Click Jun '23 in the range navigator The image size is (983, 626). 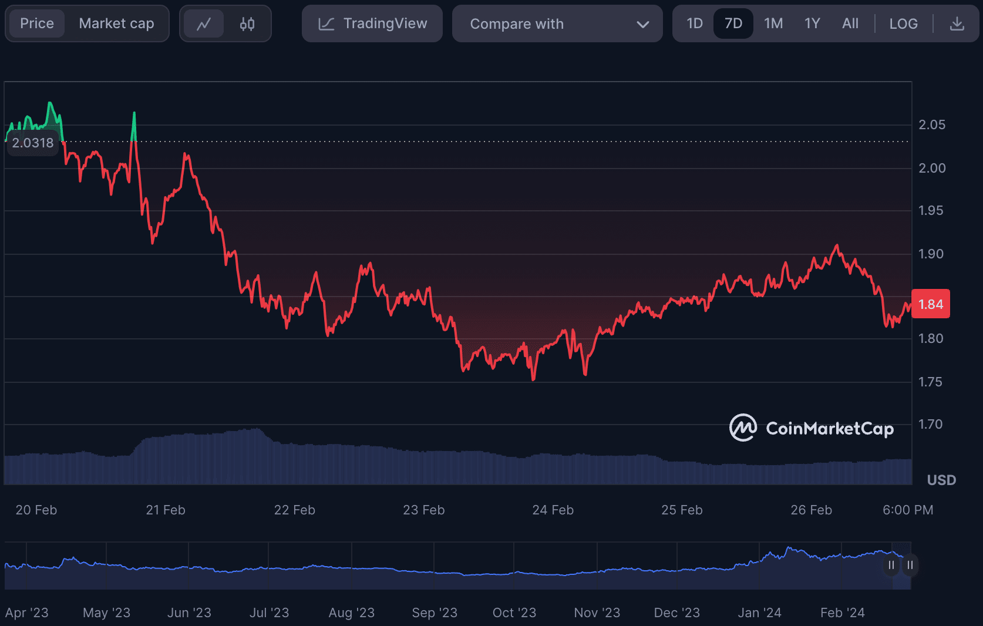[189, 612]
